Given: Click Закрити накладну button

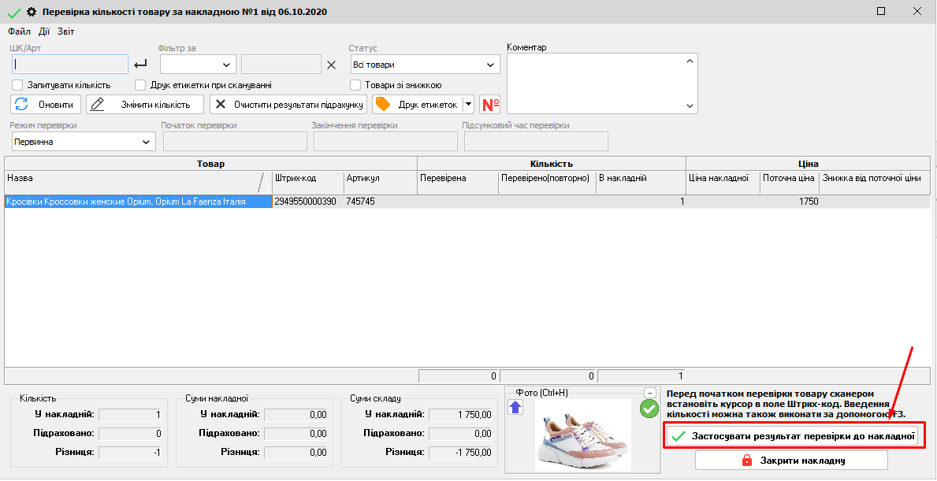Looking at the screenshot, I should coord(791,461).
